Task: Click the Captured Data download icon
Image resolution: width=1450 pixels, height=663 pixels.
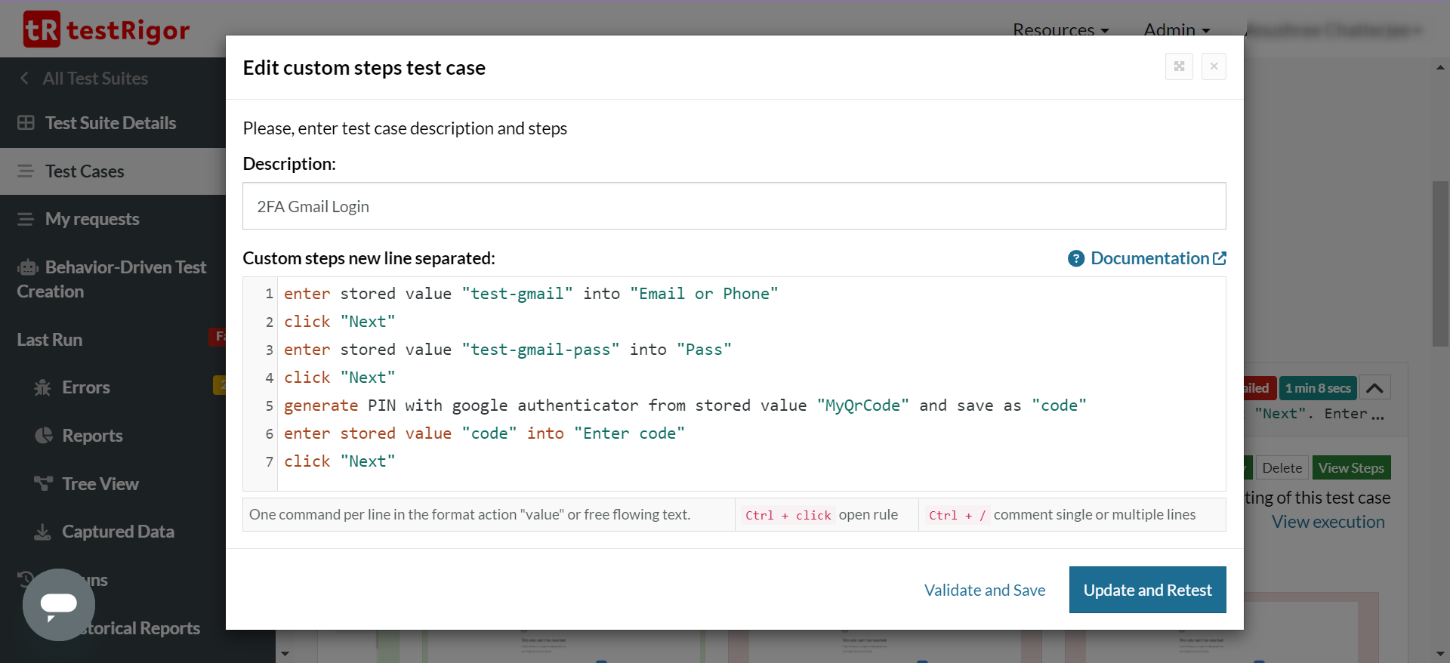Action: point(42,532)
